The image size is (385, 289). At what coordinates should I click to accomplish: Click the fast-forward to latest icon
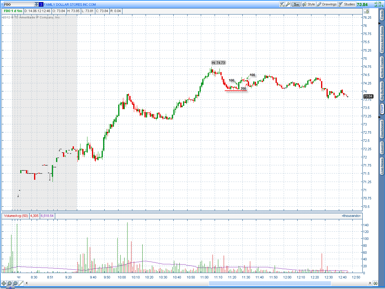coord(375,283)
